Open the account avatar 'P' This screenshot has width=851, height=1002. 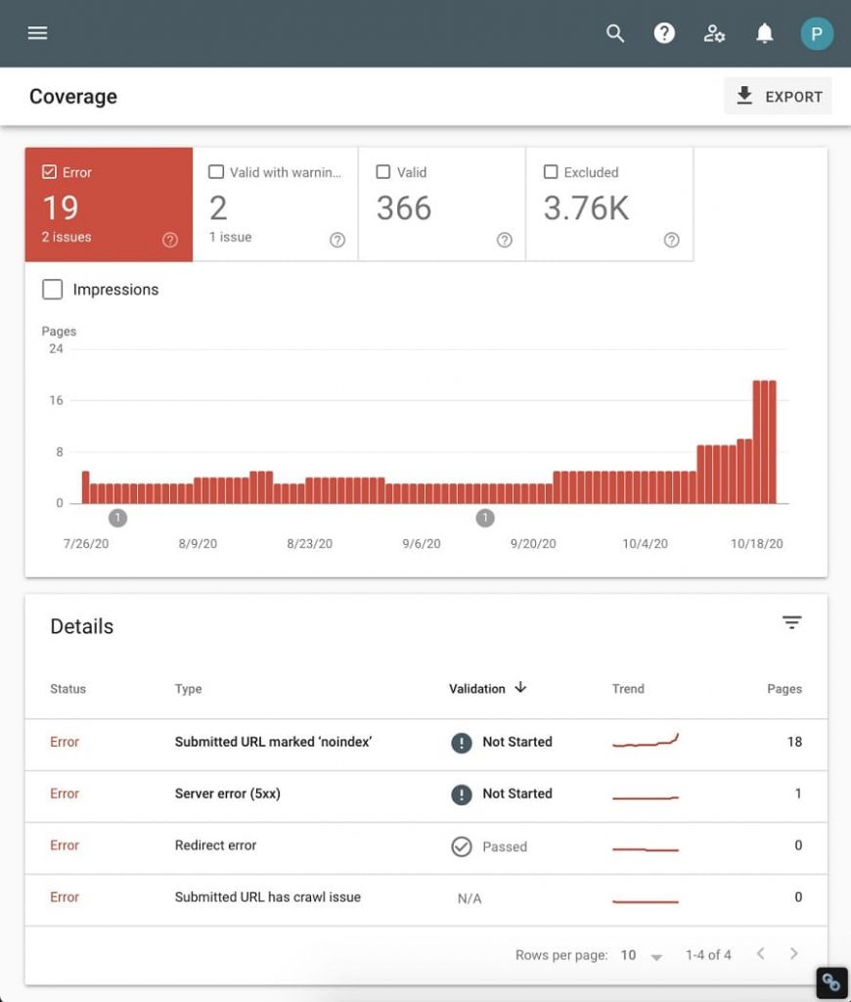pyautogui.click(x=817, y=33)
